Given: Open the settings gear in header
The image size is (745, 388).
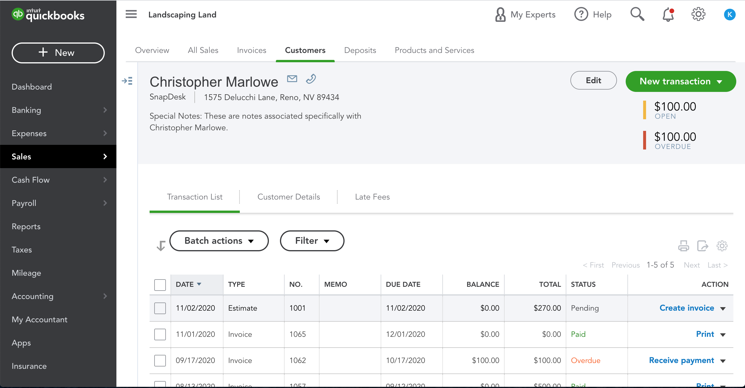Looking at the screenshot, I should coord(698,14).
